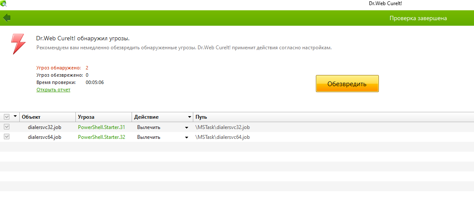This screenshot has width=474, height=198.
Task: Open the Открыть отчет report link
Action: point(53,90)
